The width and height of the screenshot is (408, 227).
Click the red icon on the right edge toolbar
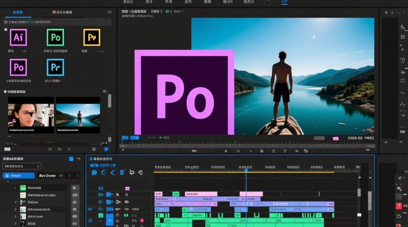[x=399, y=206]
